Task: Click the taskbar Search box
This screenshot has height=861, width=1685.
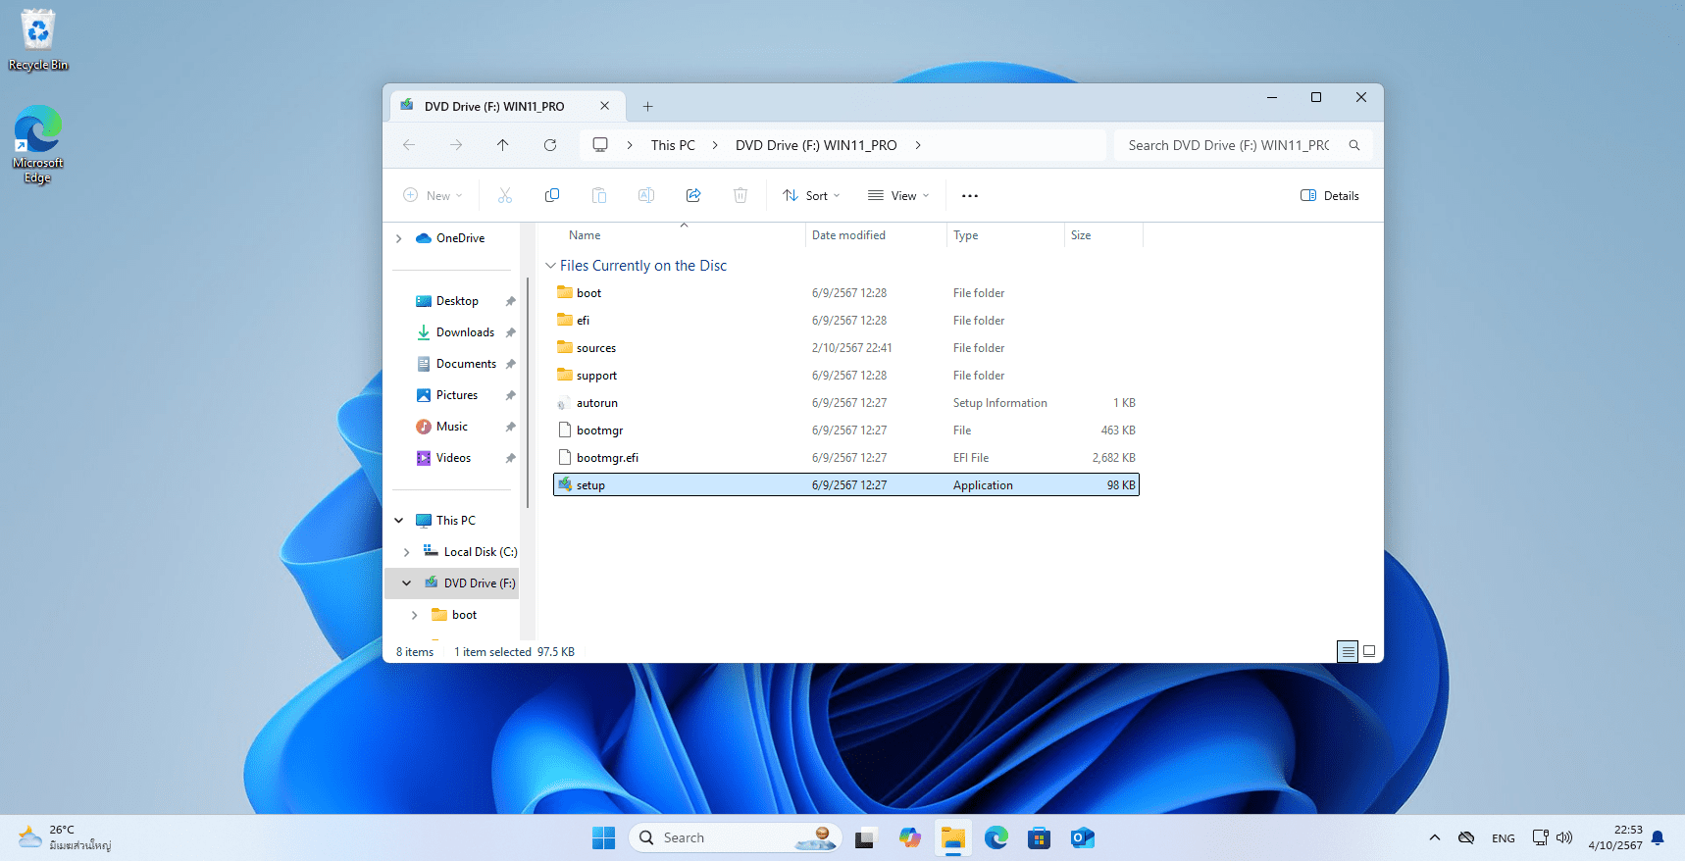Action: (736, 837)
